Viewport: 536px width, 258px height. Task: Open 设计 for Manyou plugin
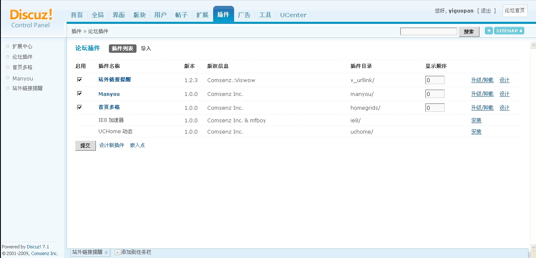[x=505, y=94]
